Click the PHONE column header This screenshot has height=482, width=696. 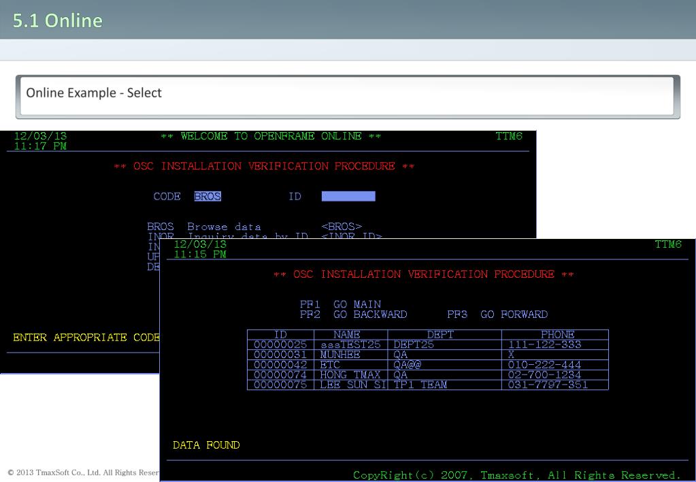[x=555, y=334]
